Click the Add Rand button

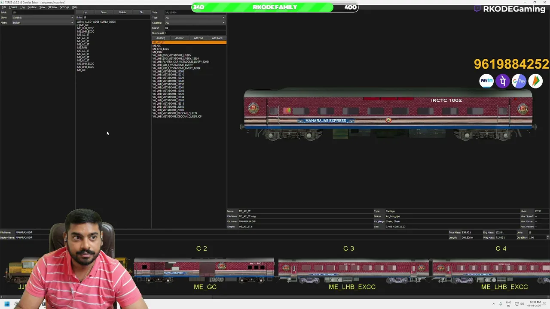[217, 38]
